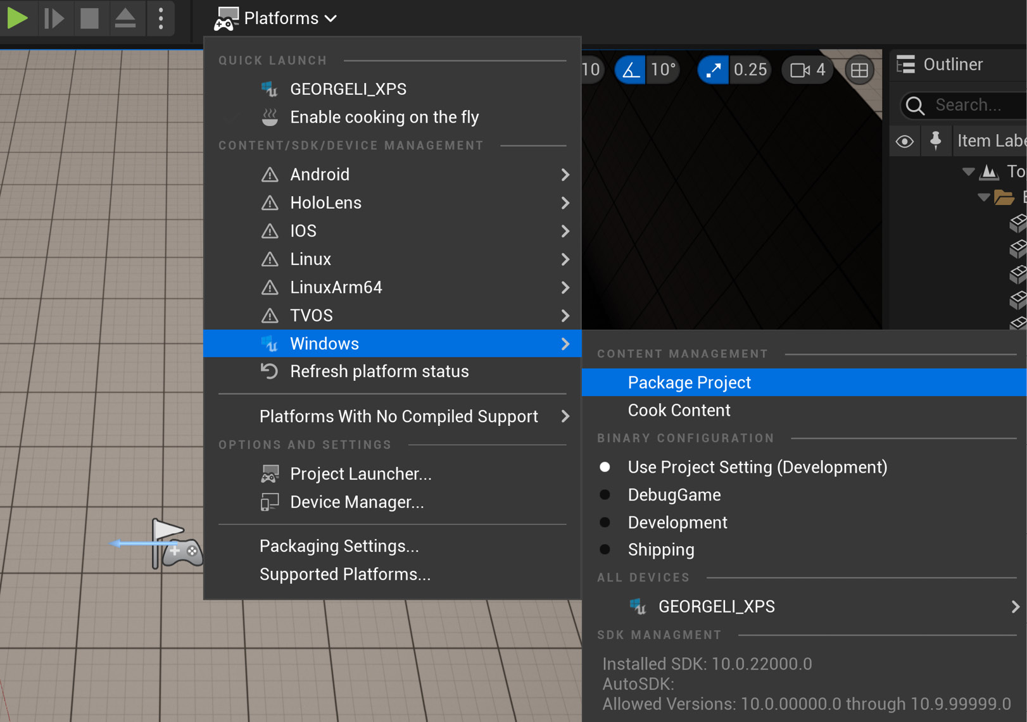
Task: Open camera speed setting 4
Action: pyautogui.click(x=808, y=70)
